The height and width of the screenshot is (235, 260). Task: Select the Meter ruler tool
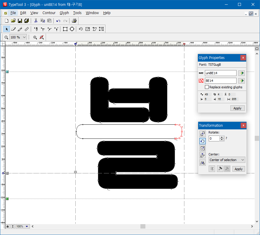coord(27,29)
